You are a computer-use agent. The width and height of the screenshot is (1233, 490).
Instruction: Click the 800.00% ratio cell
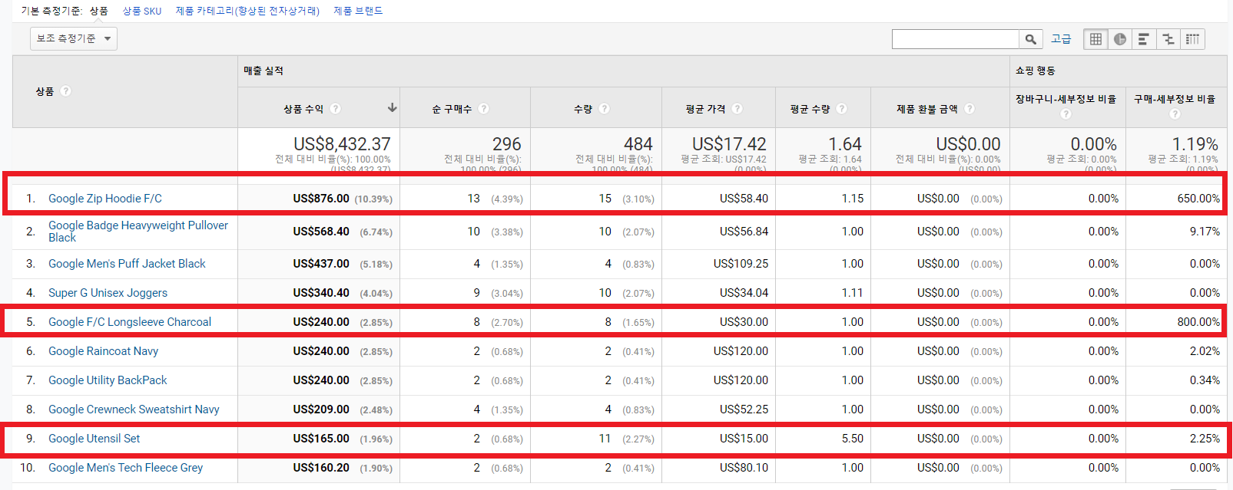pyautogui.click(x=1198, y=322)
